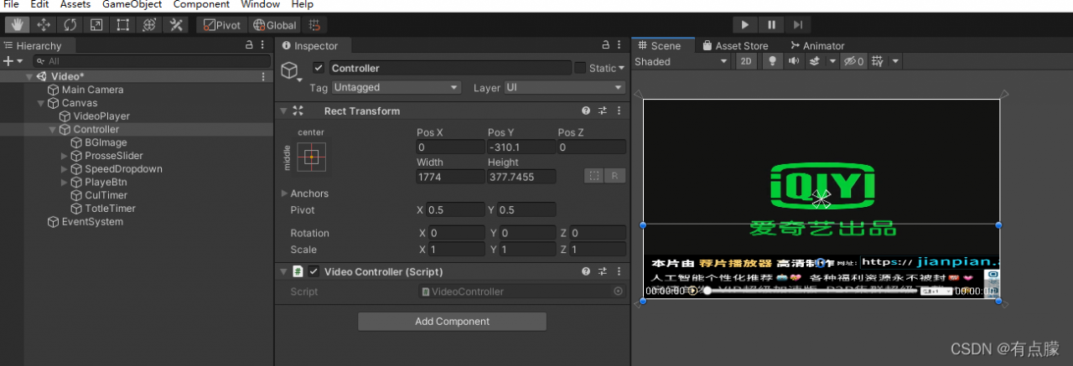Pause the game playback

coord(771,25)
